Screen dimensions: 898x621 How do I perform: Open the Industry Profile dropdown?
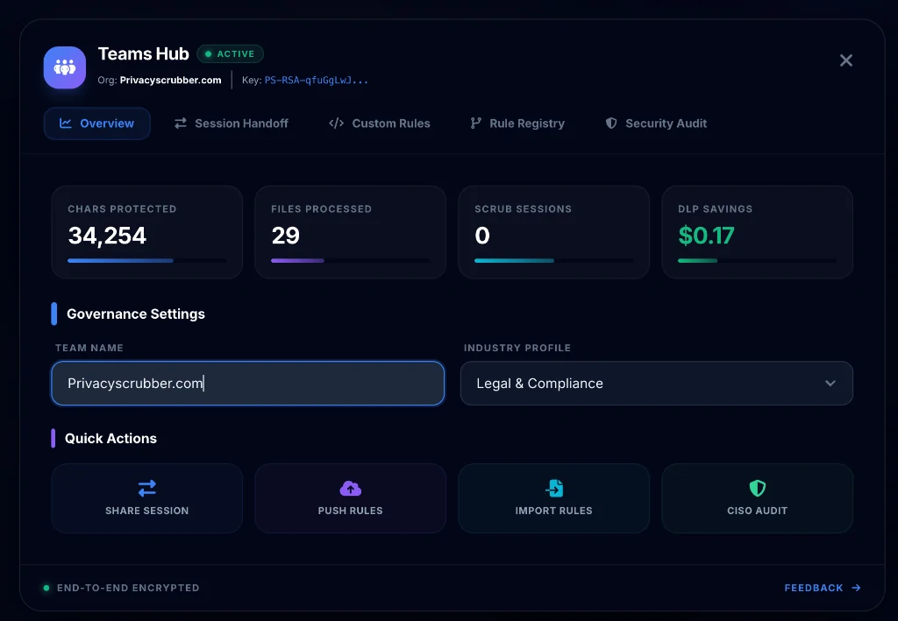click(656, 383)
